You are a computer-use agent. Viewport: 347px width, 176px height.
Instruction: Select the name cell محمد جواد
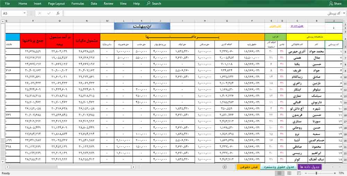[x=316, y=52]
